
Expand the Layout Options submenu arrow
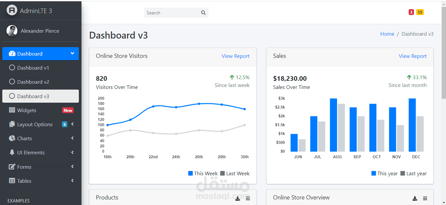[72, 124]
